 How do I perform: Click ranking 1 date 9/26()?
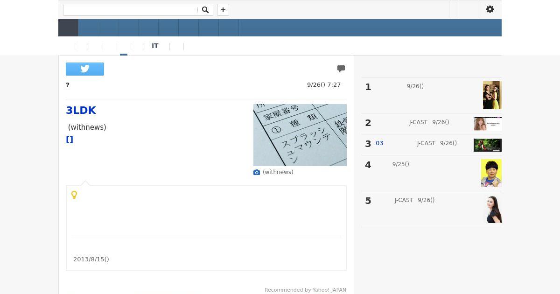coord(415,86)
